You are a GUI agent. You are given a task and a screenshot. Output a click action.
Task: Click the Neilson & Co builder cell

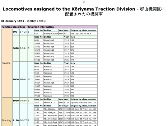pos(51,102)
